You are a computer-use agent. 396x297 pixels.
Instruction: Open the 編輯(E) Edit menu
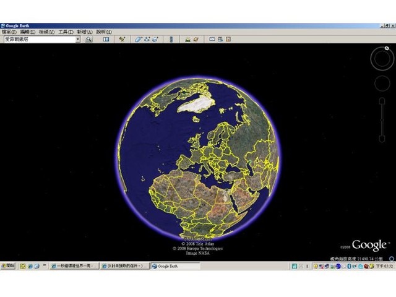point(27,32)
